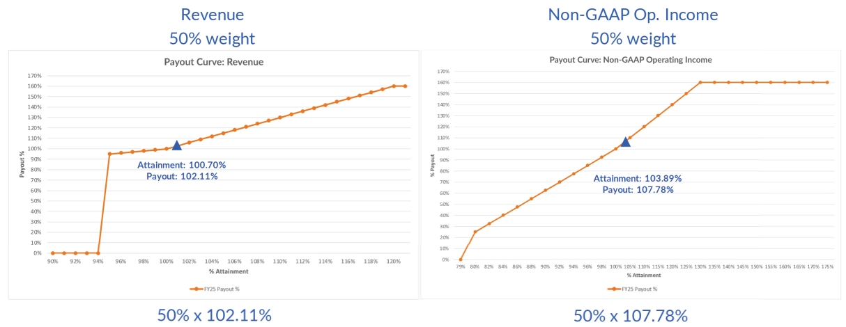This screenshot has width=846, height=327.
Task: Click the blue triangle on Operating Income chart
Action: 626,142
